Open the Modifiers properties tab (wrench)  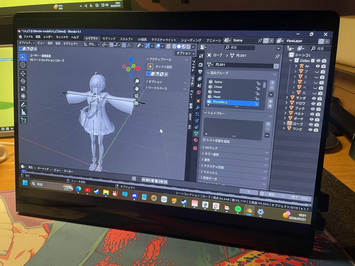pyautogui.click(x=198, y=108)
